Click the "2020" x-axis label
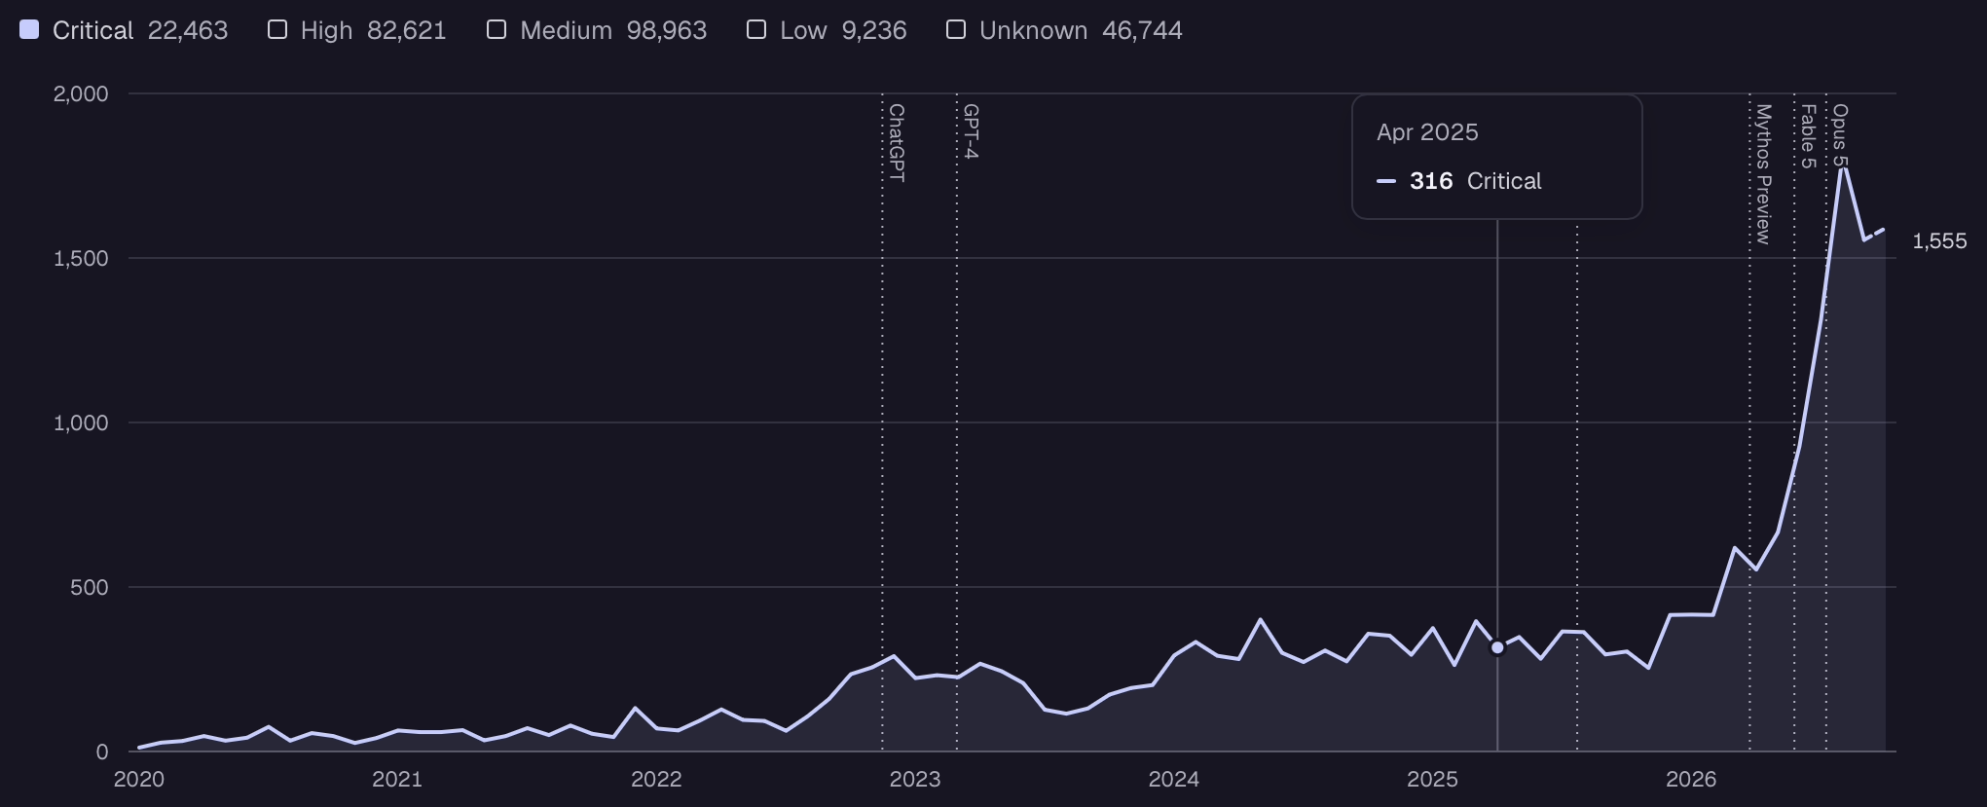This screenshot has height=807, width=1987. tap(139, 779)
